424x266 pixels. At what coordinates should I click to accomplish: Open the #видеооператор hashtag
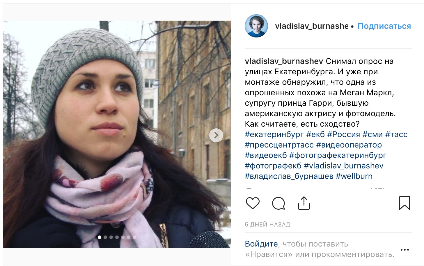coord(349,145)
